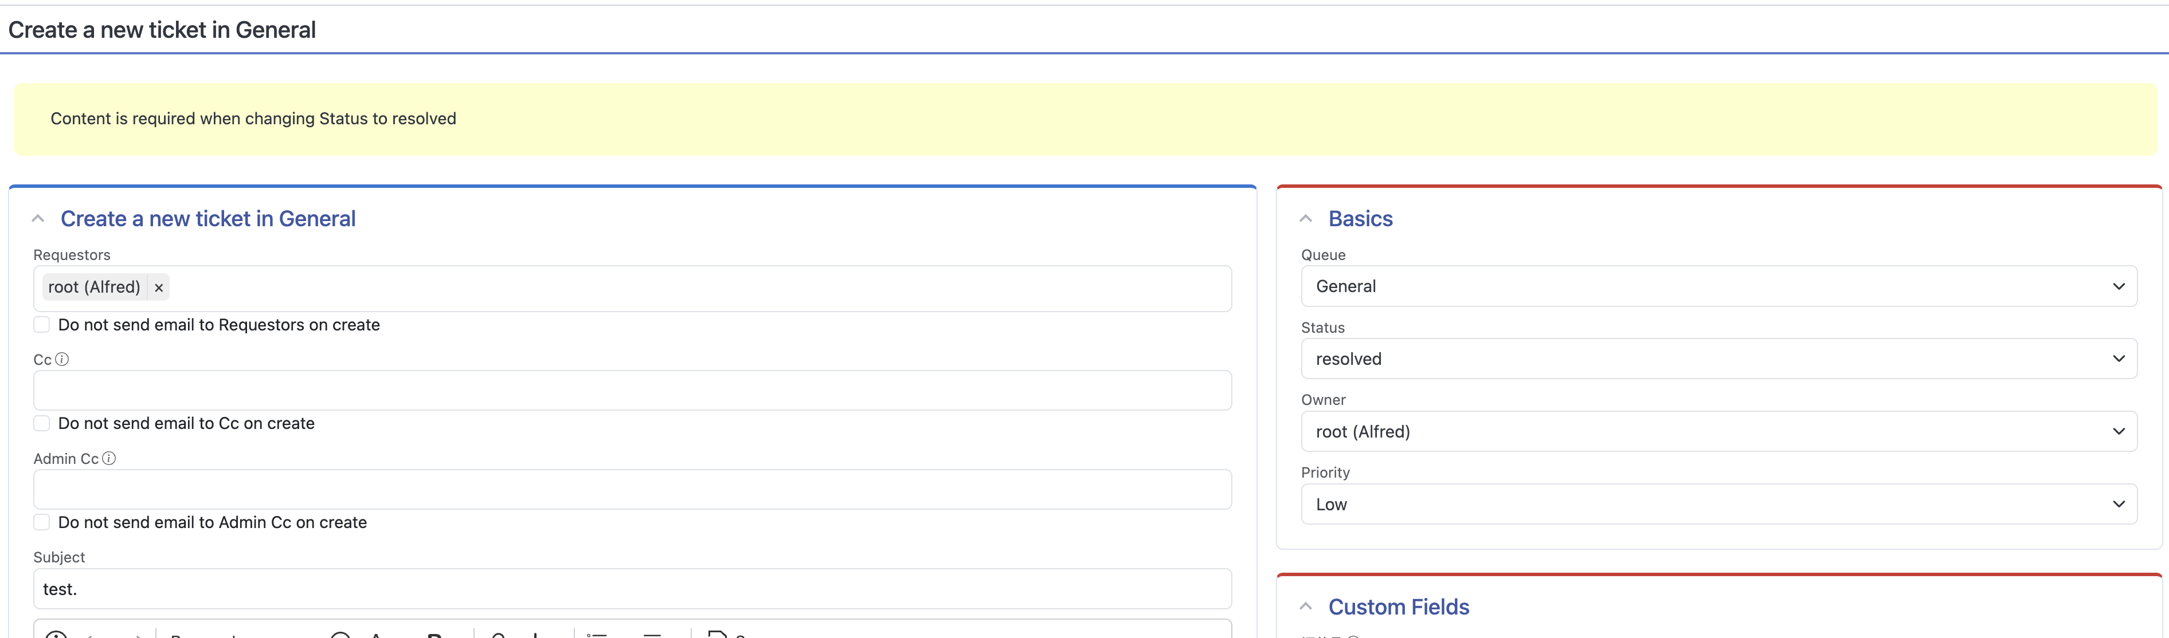Focus the Subject field containing test.
The image size is (2169, 638).
[x=632, y=589]
